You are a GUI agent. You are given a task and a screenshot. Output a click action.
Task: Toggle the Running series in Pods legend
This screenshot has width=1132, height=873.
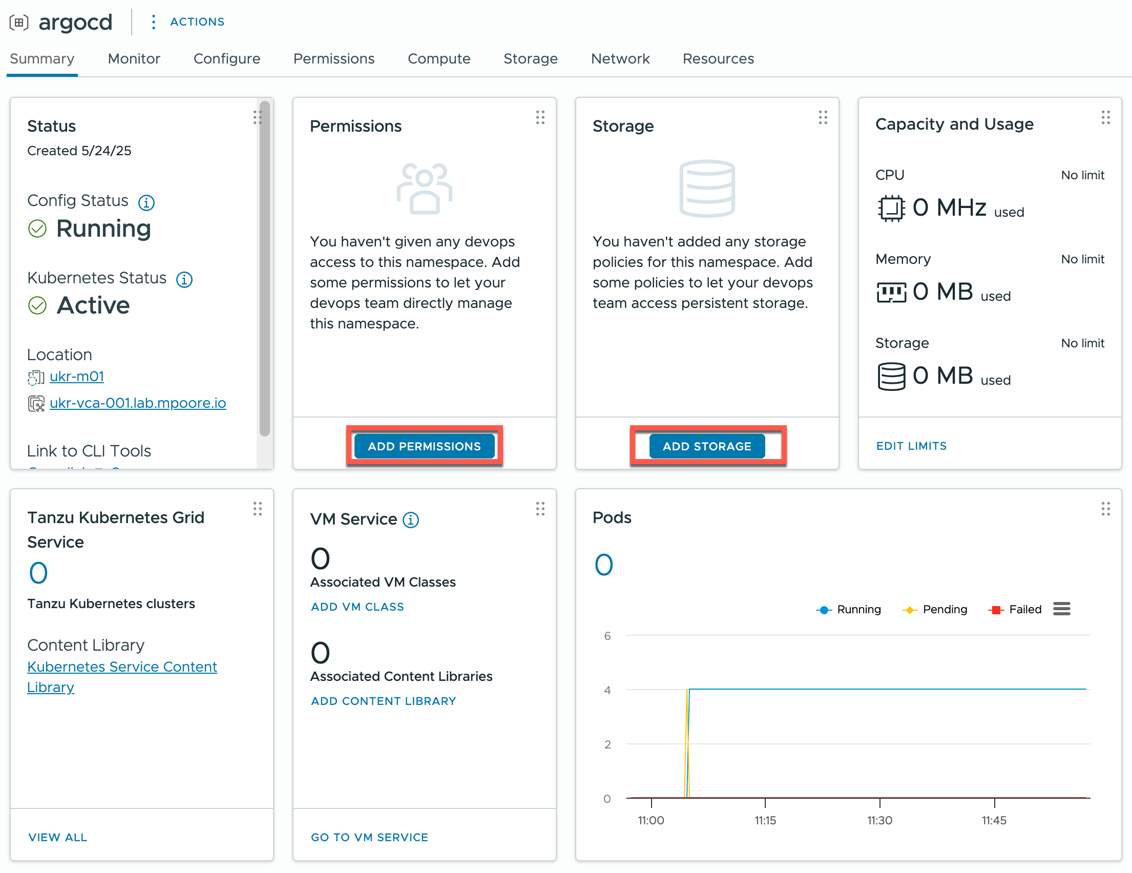point(848,610)
